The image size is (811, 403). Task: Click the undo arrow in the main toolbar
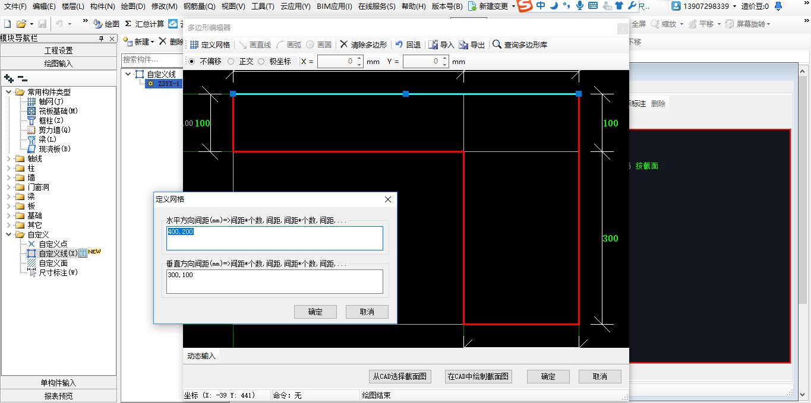click(x=59, y=24)
